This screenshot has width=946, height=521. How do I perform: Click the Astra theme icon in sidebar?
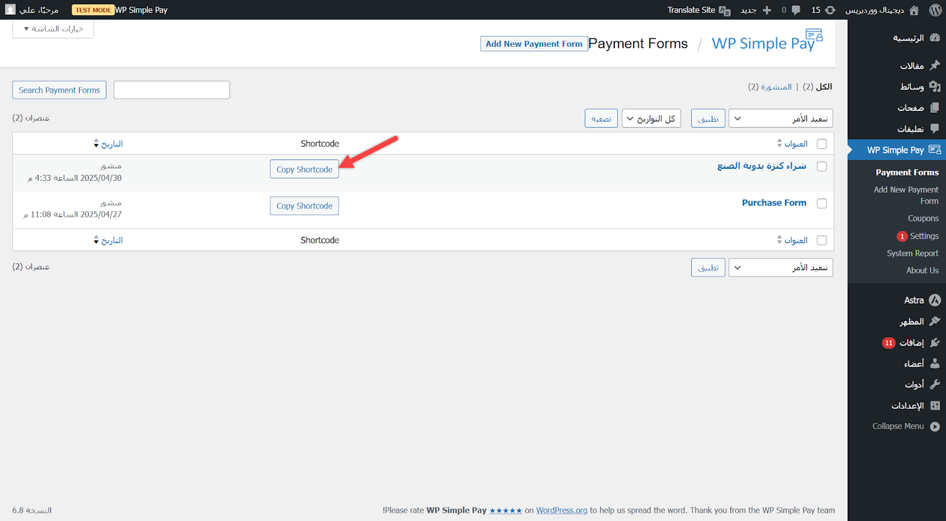point(935,300)
